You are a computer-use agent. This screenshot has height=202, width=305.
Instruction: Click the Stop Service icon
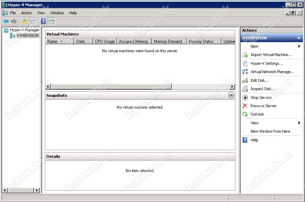(245, 98)
